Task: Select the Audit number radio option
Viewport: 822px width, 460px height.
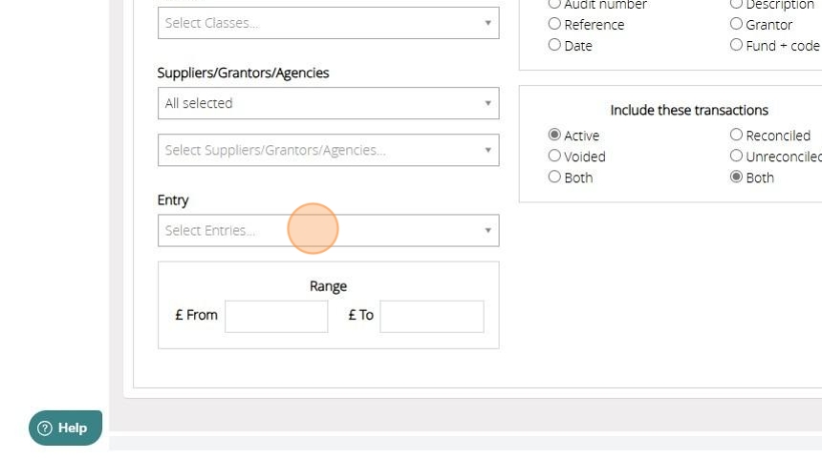Action: 554,4
